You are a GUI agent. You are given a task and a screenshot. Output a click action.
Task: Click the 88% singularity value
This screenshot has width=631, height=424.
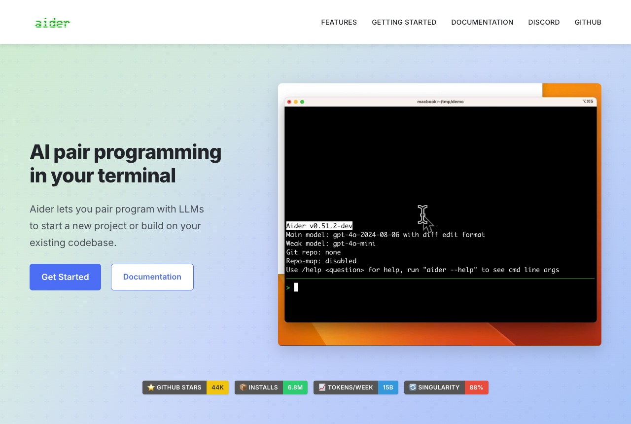pos(476,388)
